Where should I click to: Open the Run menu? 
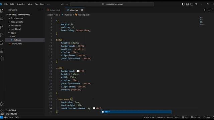coord(42,4)
